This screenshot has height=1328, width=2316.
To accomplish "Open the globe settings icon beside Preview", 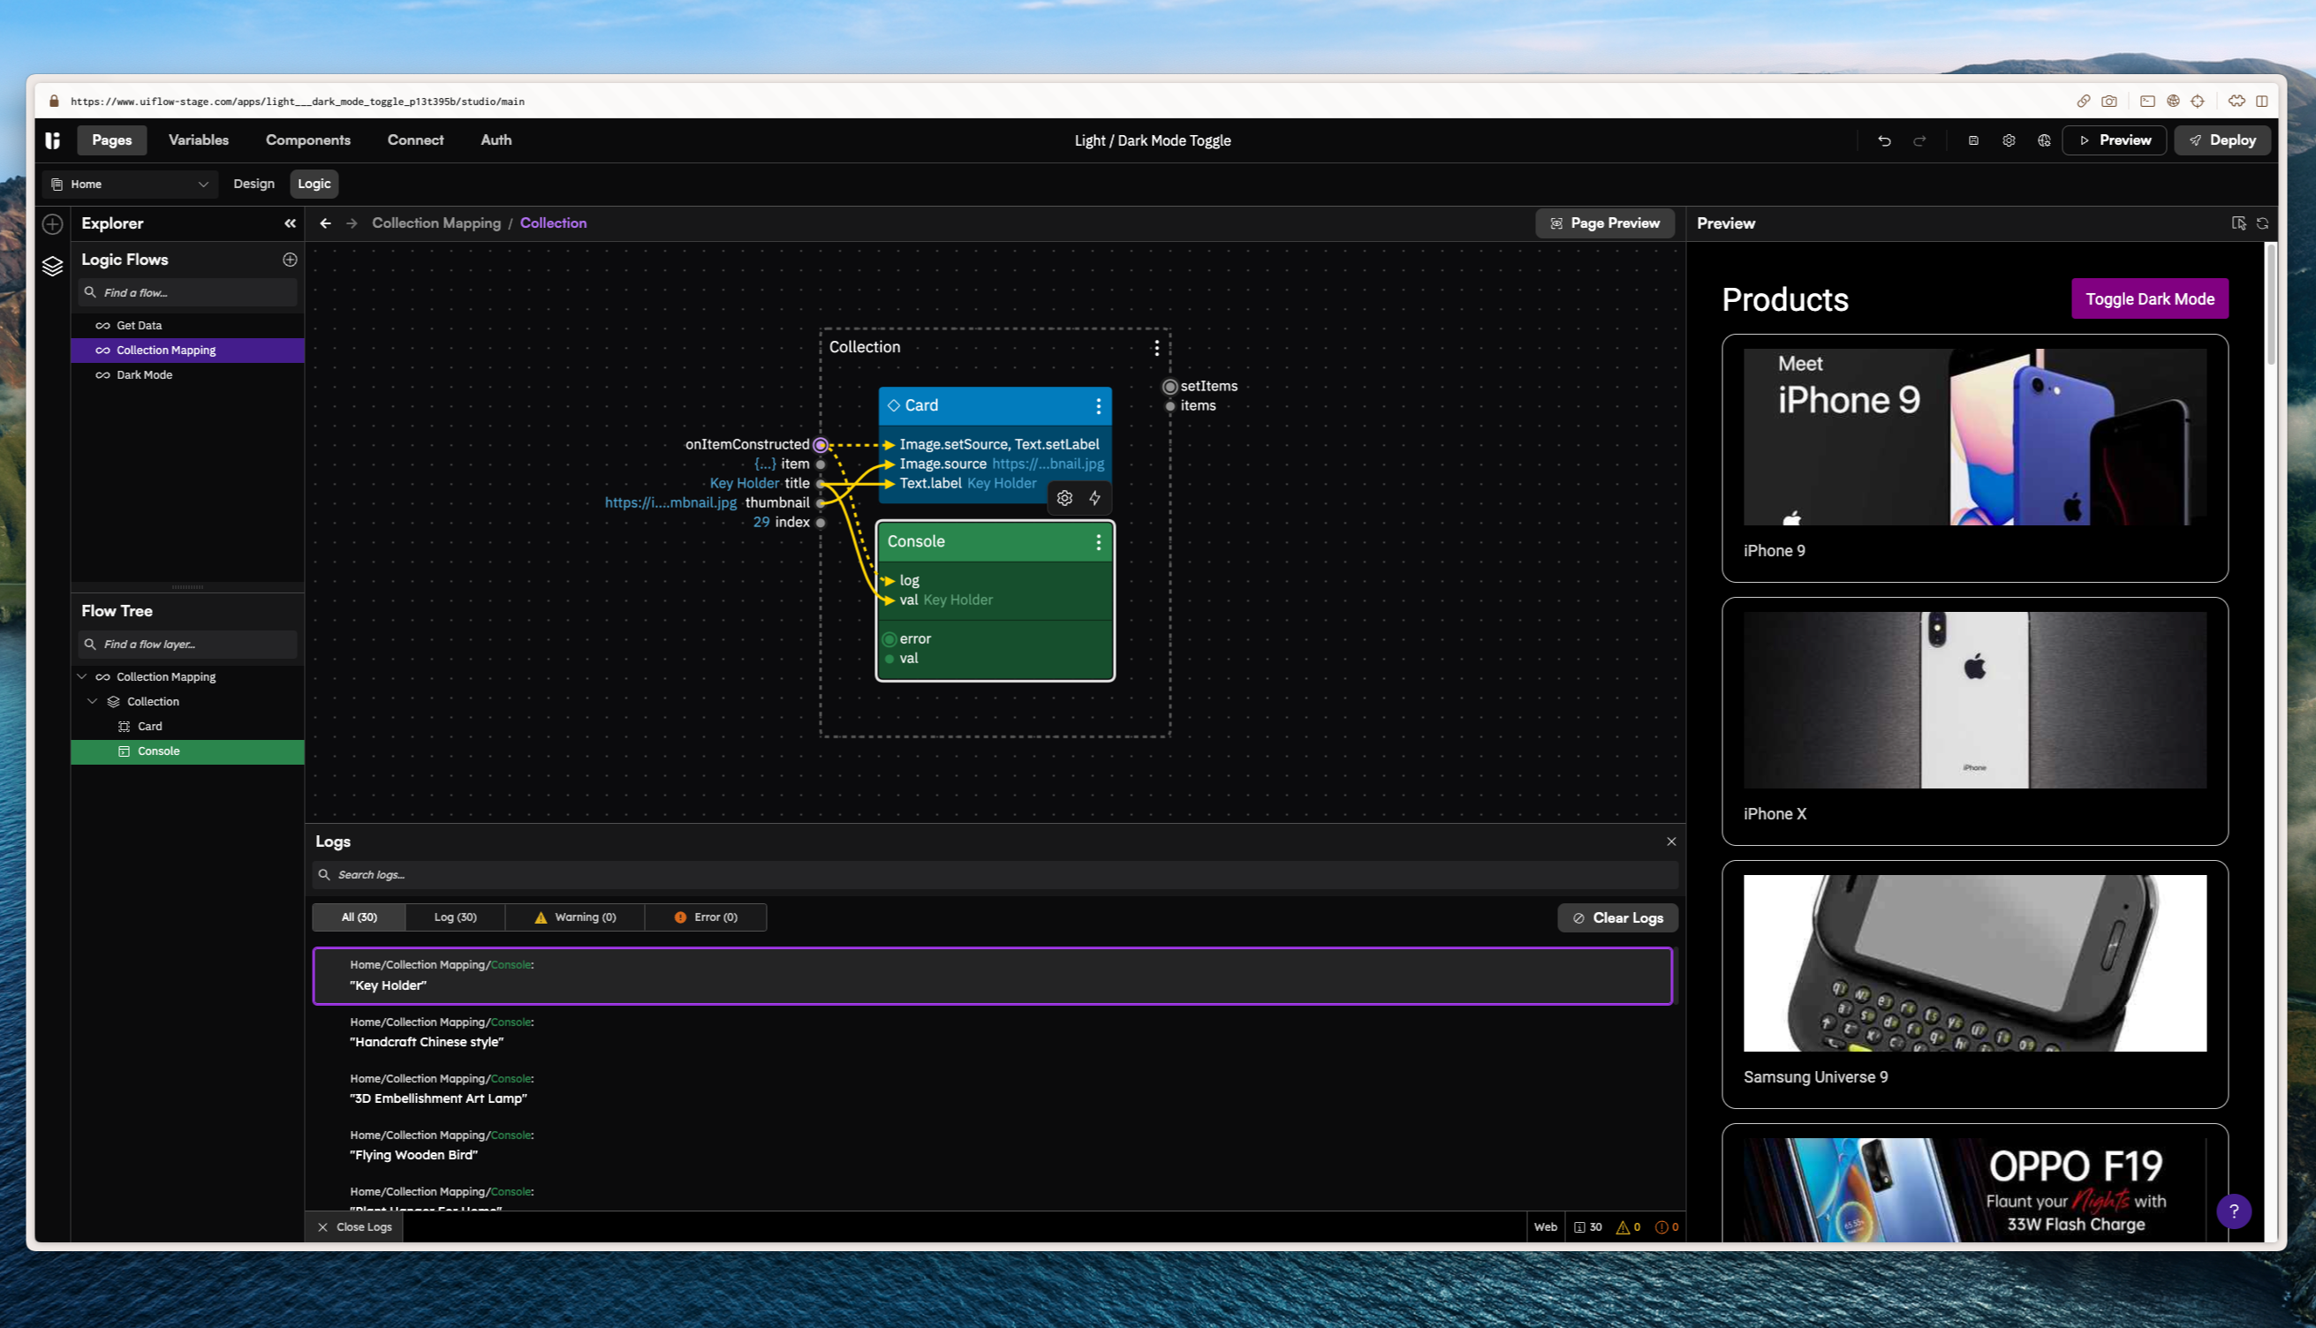I will 2044,140.
